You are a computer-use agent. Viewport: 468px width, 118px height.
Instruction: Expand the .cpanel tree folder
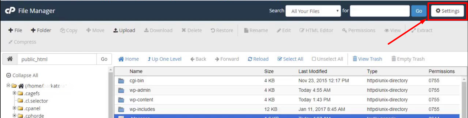tap(14, 108)
